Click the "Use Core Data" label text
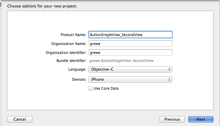Screen dimensions: 220x126 (x=106, y=88)
